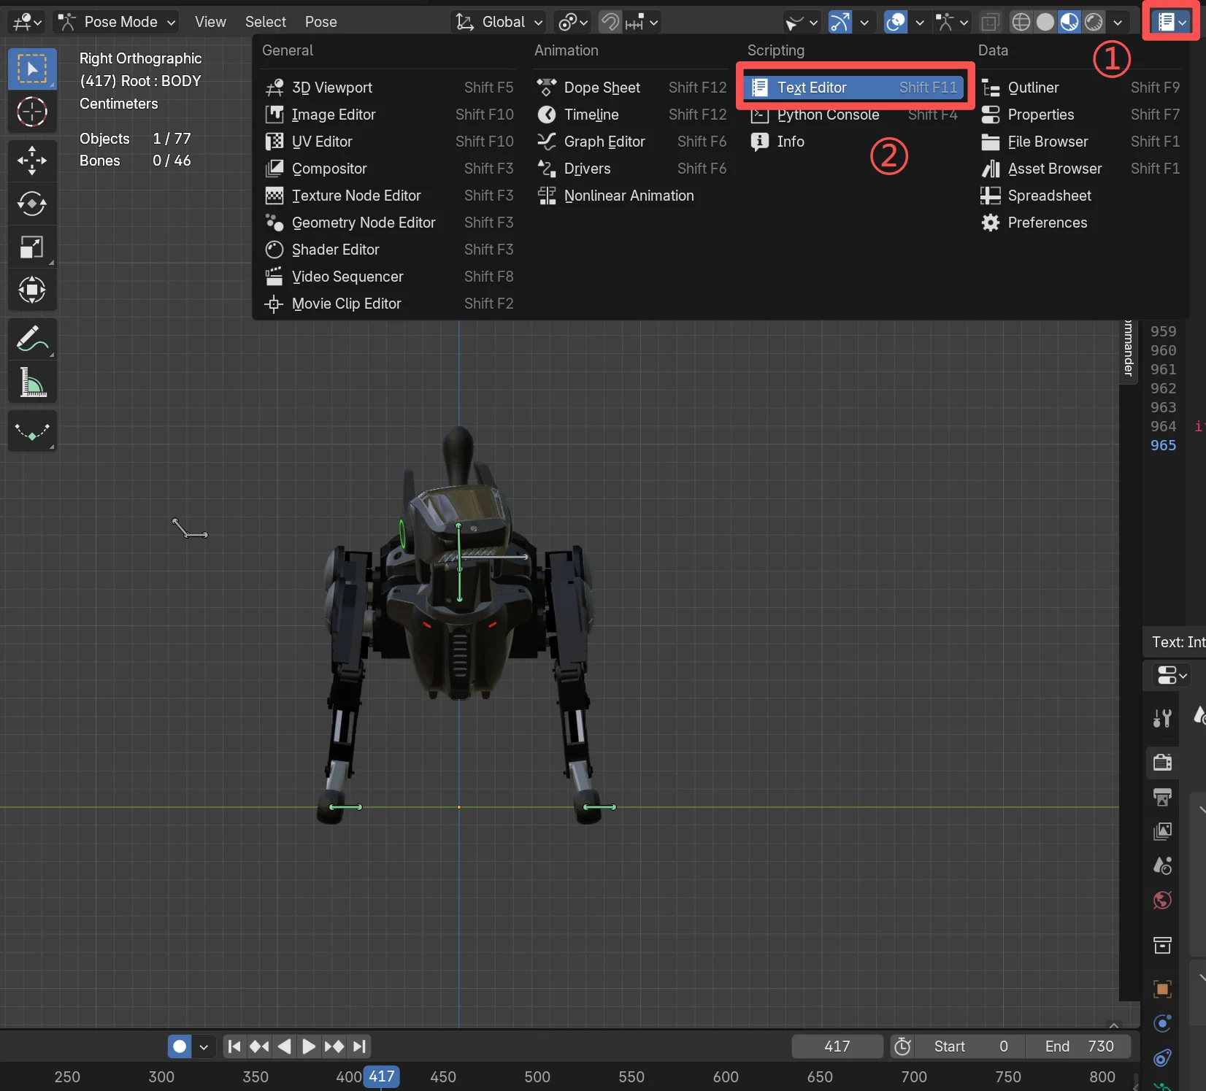Choose the Measure ruler tool
Screen dimensions: 1206x1091
[32, 382]
